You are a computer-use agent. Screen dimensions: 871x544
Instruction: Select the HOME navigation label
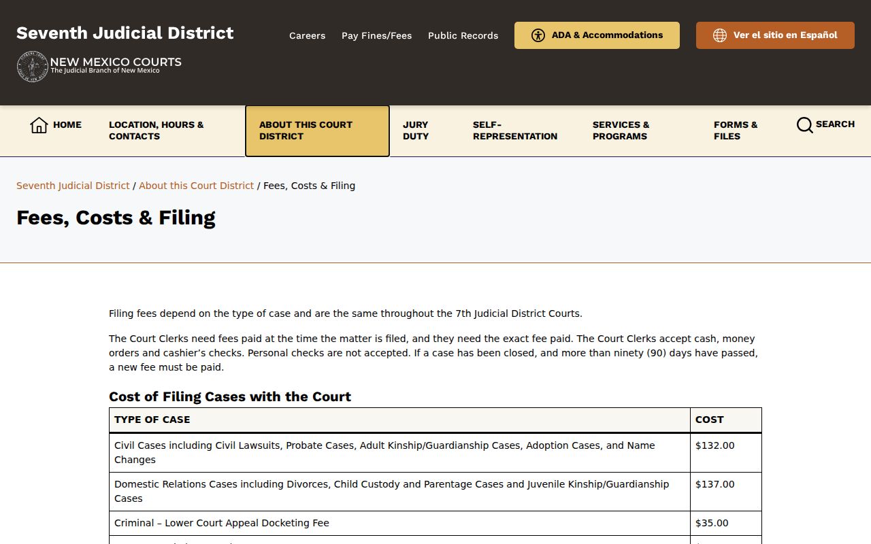67,125
